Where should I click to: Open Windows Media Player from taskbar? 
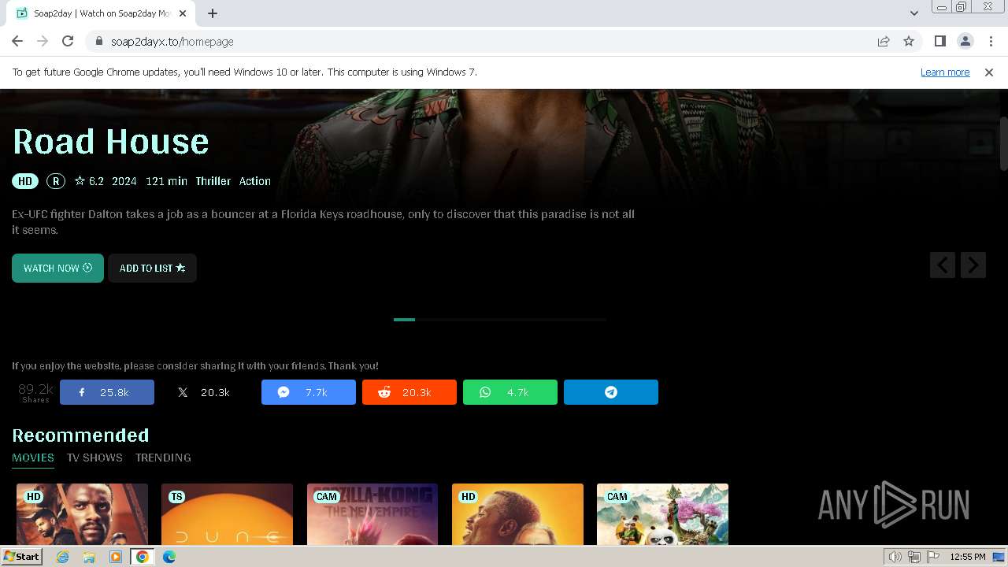(x=116, y=557)
